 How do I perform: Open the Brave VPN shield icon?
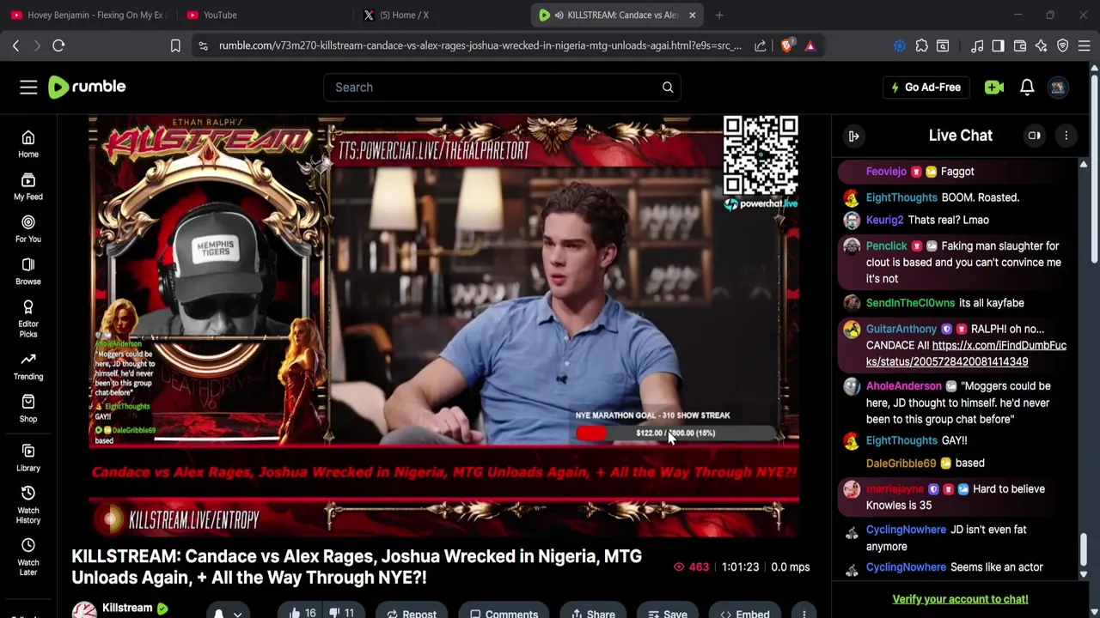click(1063, 45)
